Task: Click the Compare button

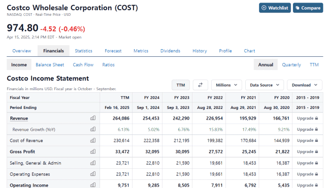Action: pos(308,8)
